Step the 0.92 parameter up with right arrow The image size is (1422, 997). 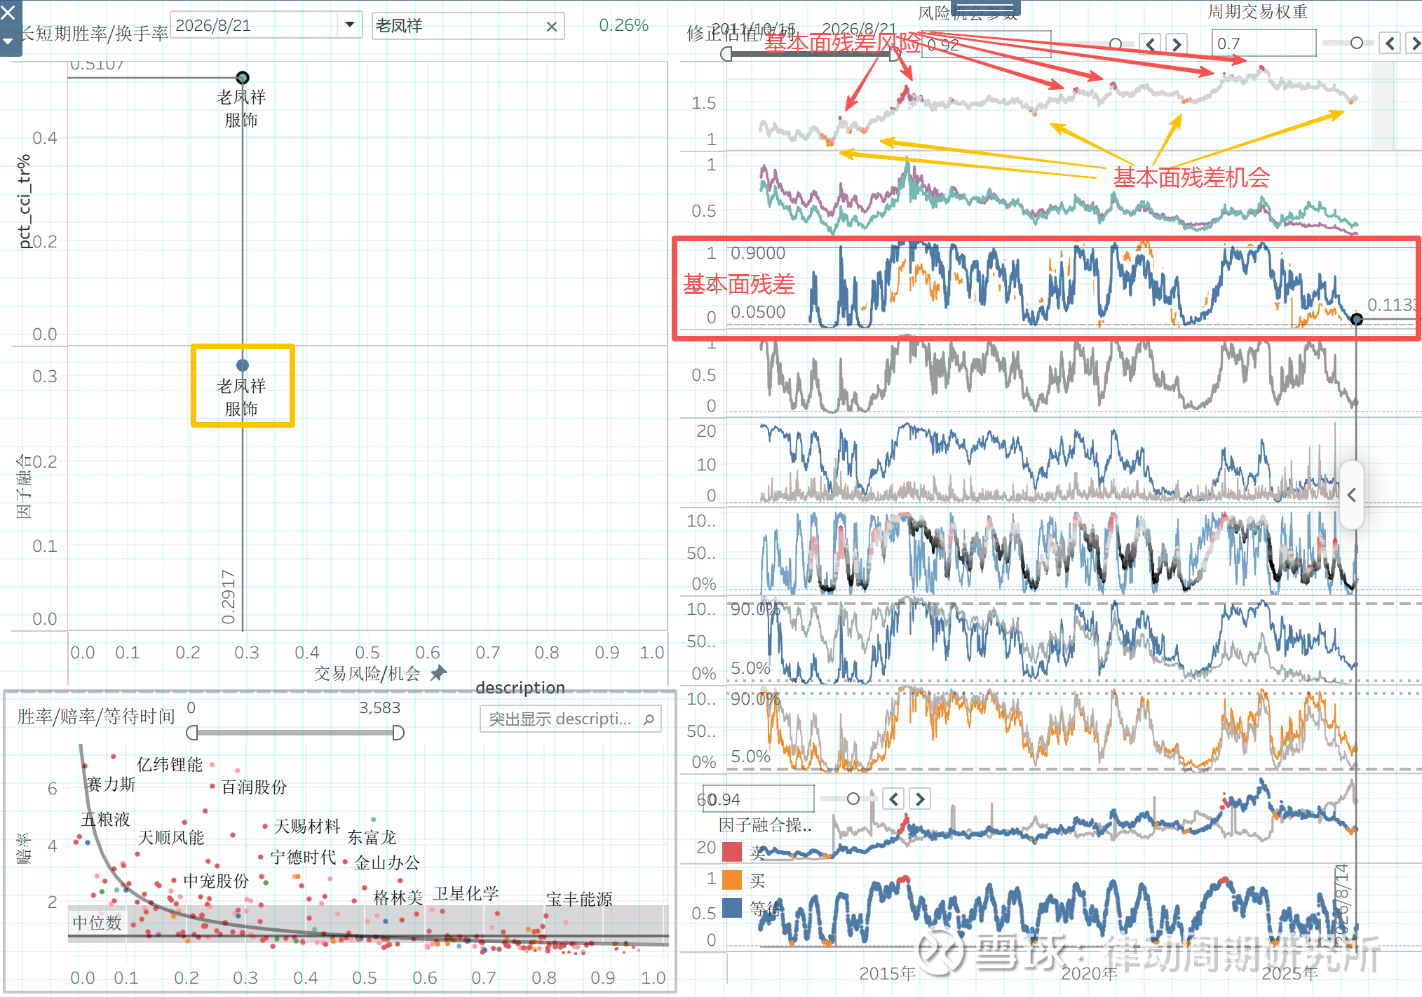pos(1177,44)
